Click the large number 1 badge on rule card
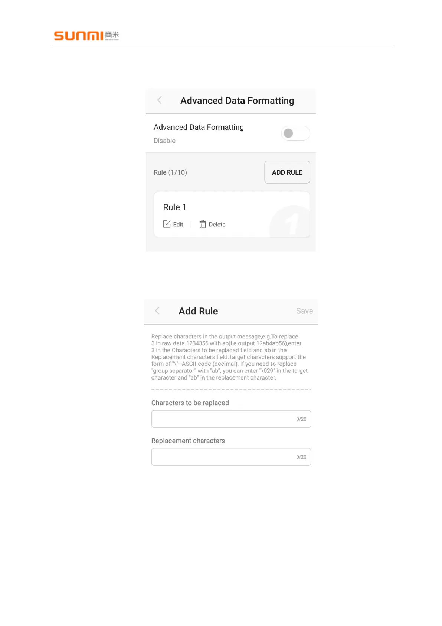 coord(291,223)
